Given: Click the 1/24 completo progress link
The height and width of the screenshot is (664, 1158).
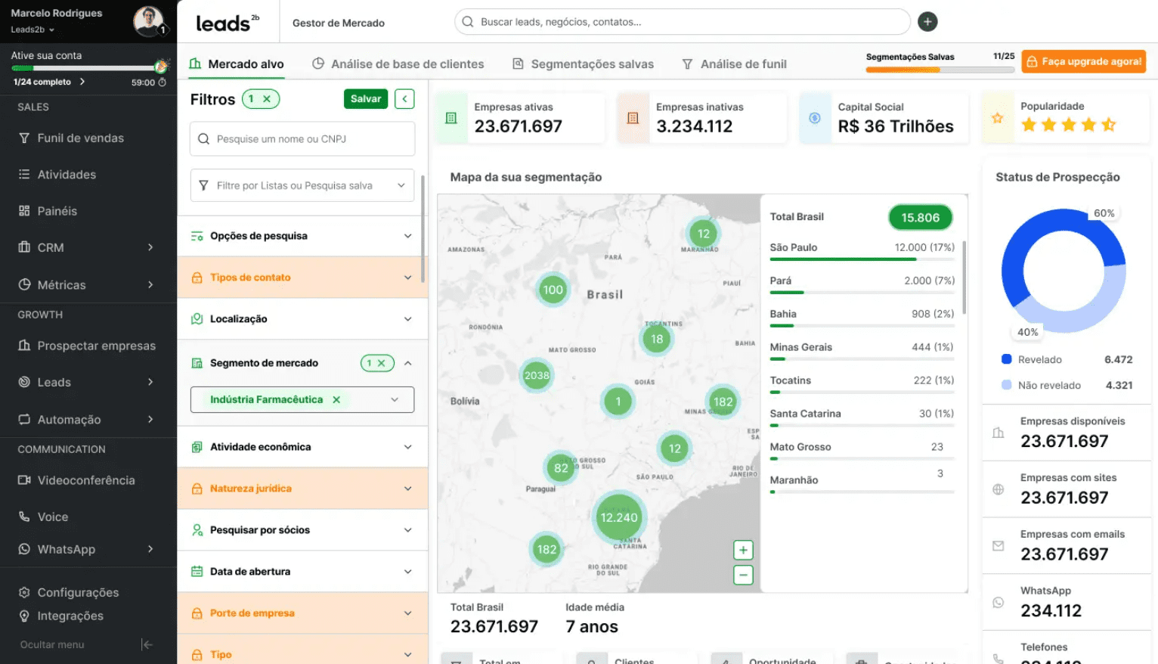Looking at the screenshot, I should [49, 82].
